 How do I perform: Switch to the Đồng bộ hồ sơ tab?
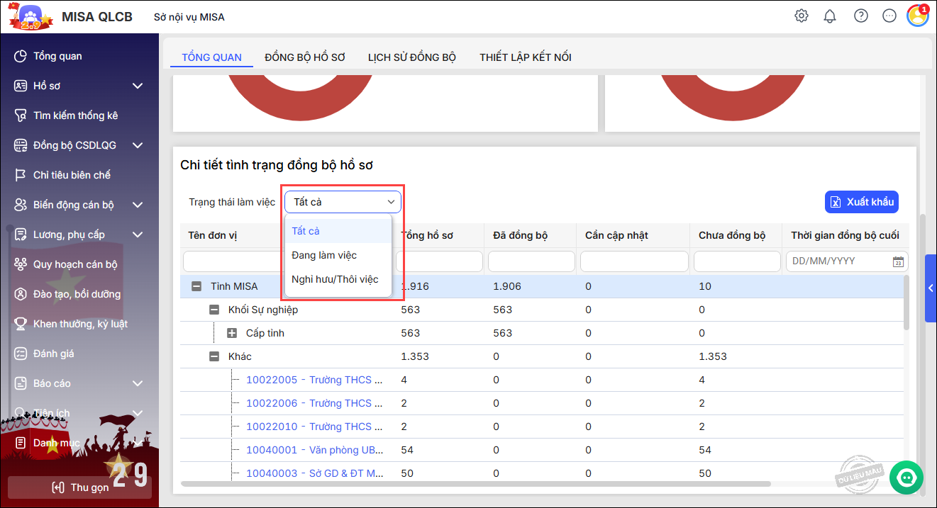(305, 57)
